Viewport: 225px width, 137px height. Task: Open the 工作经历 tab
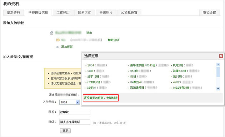pos(63,13)
